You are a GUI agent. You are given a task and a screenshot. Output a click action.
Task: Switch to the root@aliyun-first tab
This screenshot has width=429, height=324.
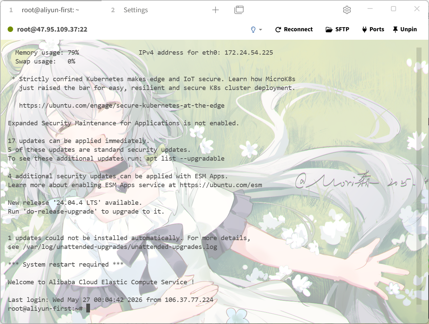point(50,10)
